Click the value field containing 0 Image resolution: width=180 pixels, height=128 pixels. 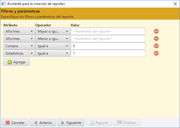[108, 46]
